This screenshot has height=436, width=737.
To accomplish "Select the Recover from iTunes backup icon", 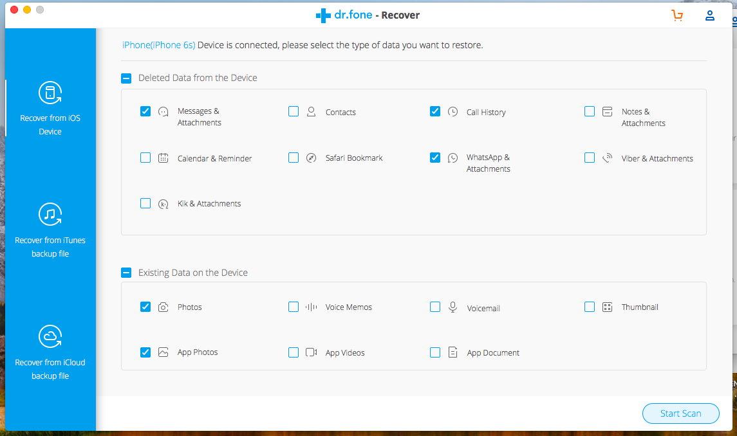I will pyautogui.click(x=50, y=214).
